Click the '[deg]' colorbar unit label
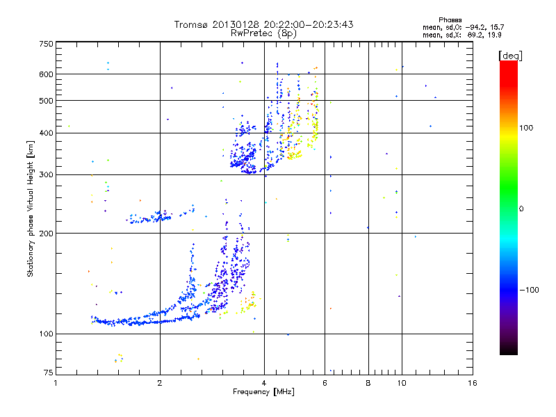Viewport: 556px width, 417px height. tap(510, 56)
